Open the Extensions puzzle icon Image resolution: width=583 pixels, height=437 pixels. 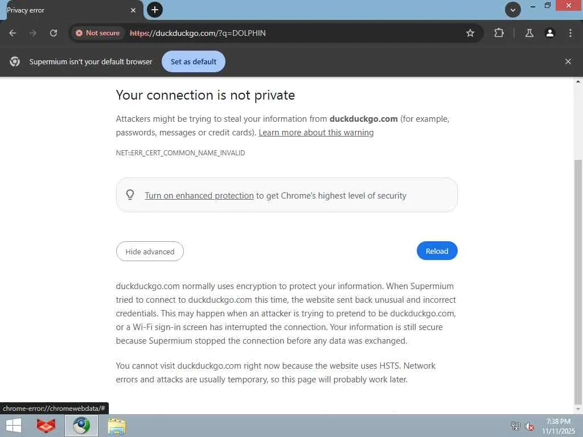[499, 33]
